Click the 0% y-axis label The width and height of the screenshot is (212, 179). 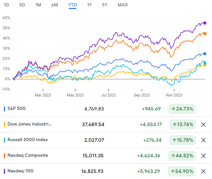(x=7, y=79)
